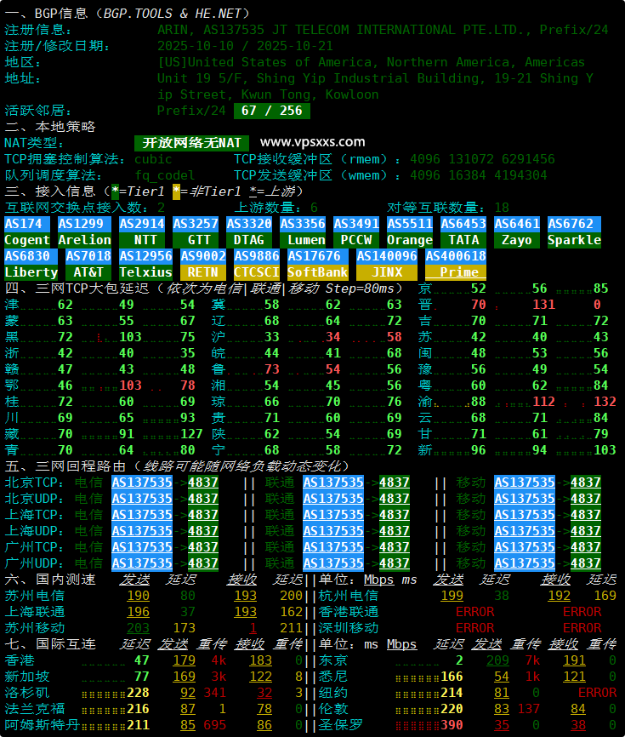Click the 渝 province third latency 132
625x737 pixels.
[x=605, y=402]
